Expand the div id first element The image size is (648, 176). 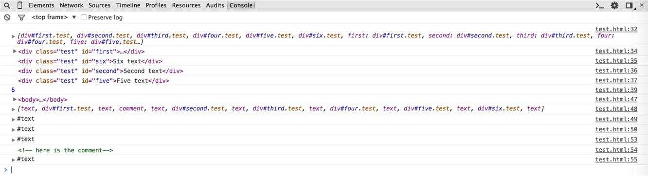15,51
